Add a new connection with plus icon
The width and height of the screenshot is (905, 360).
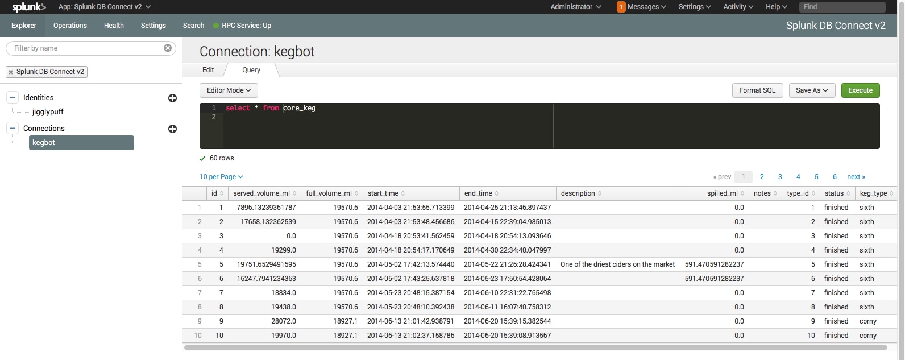pos(172,129)
